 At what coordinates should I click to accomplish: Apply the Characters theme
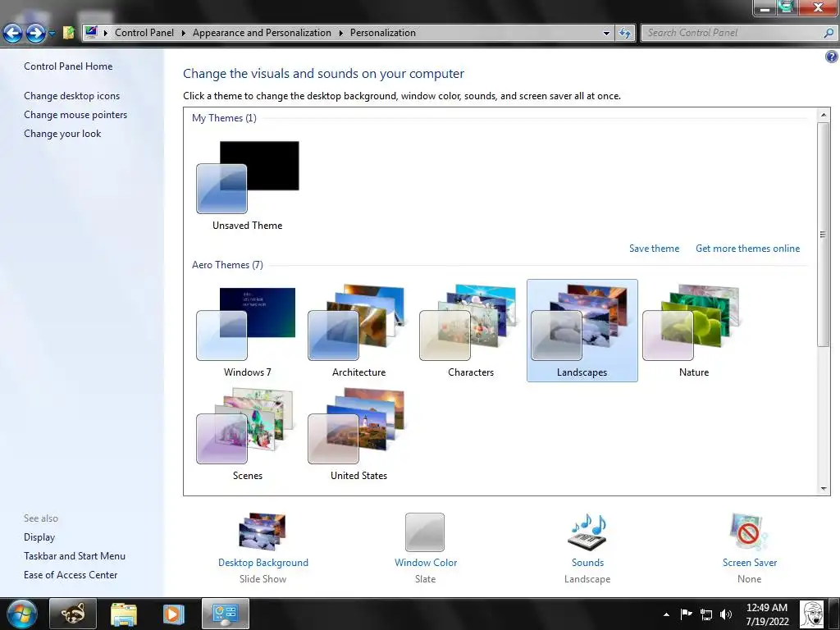coord(470,331)
